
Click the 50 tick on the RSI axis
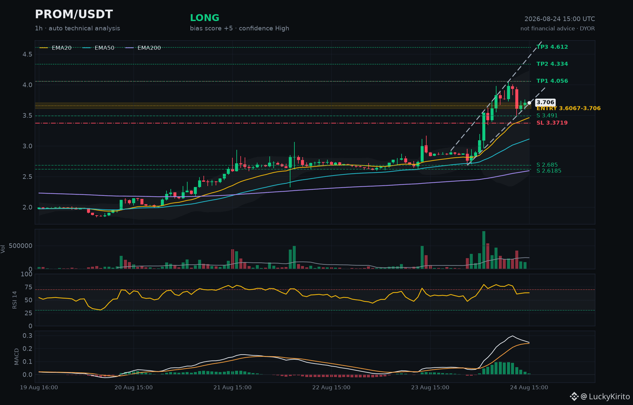tap(28, 300)
